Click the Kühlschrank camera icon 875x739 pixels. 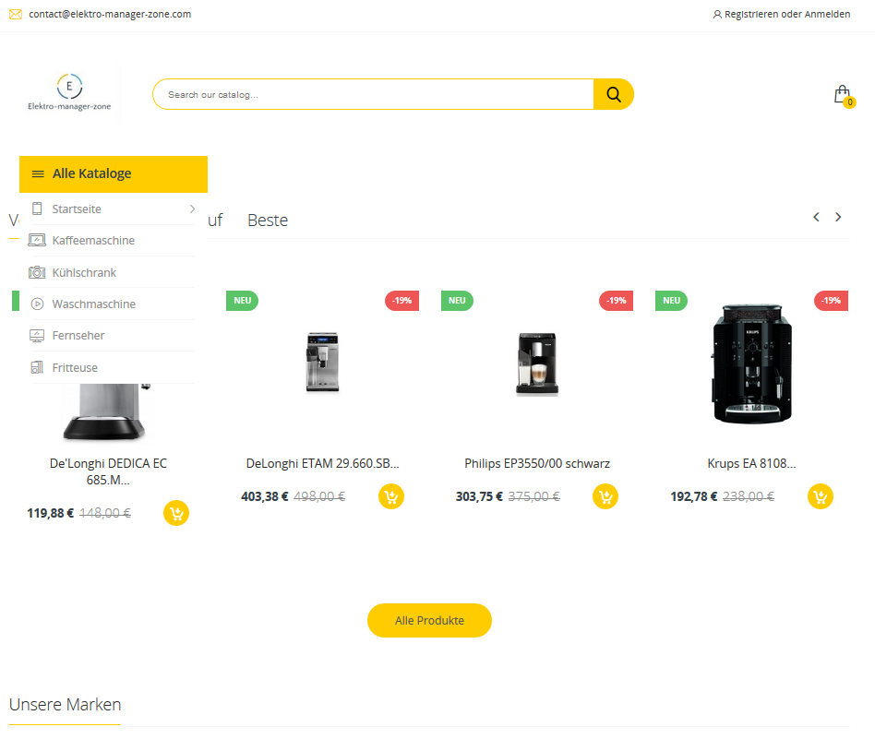37,272
